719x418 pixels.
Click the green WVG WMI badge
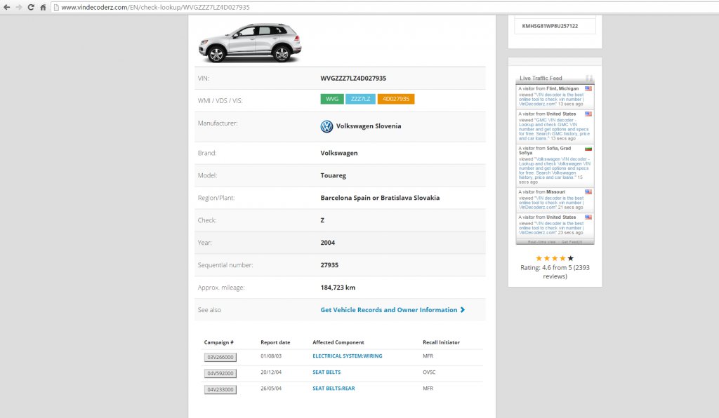point(332,99)
